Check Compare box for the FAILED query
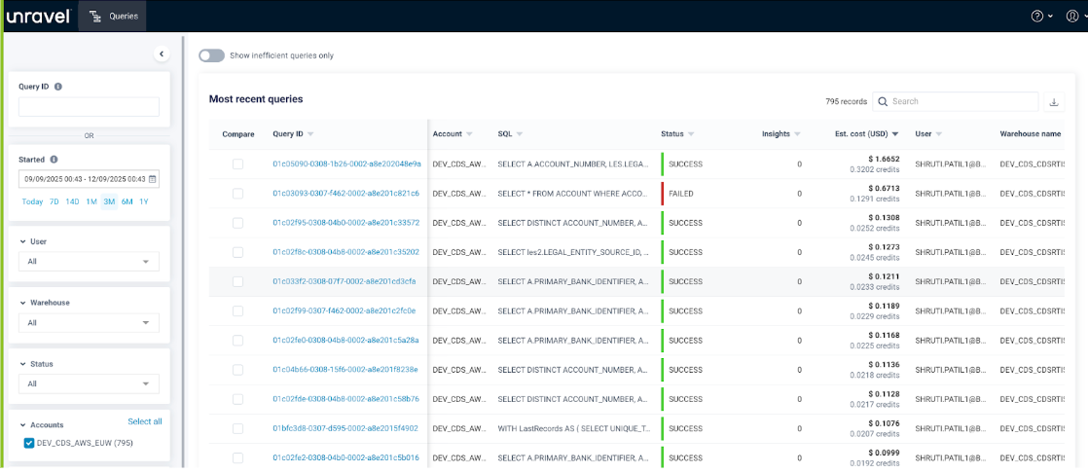Screen dimensions: 1088x473 coord(237,194)
